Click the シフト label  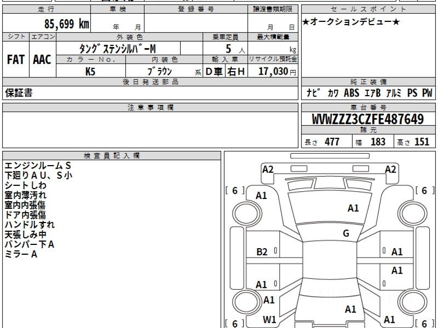(x=16, y=36)
